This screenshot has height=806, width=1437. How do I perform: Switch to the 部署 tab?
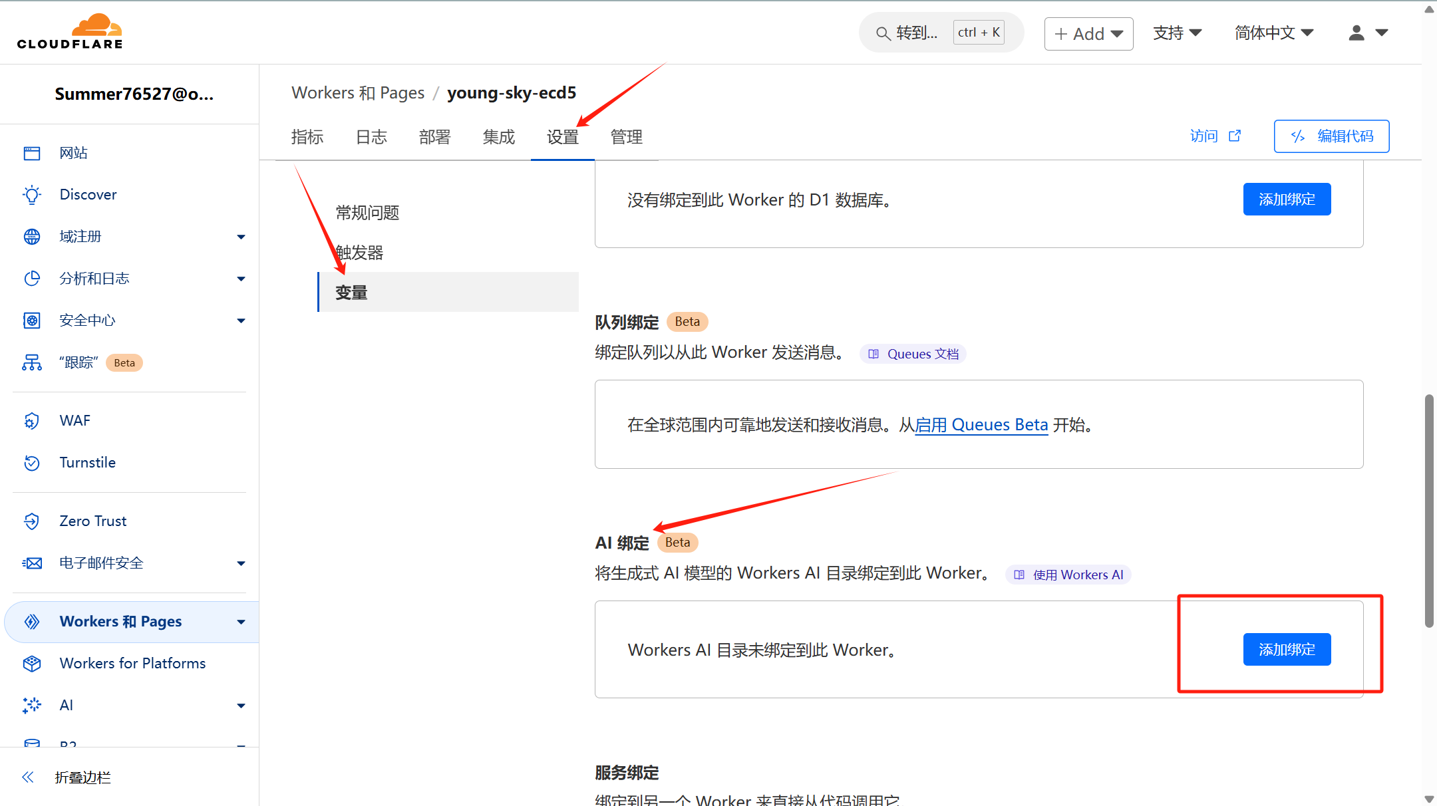[434, 137]
